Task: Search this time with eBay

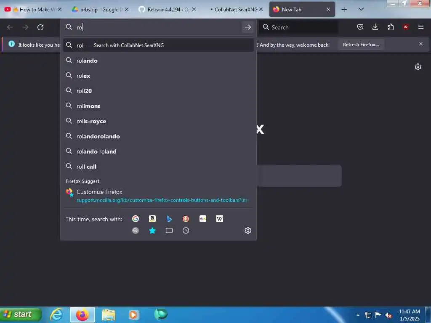Action: [203, 219]
